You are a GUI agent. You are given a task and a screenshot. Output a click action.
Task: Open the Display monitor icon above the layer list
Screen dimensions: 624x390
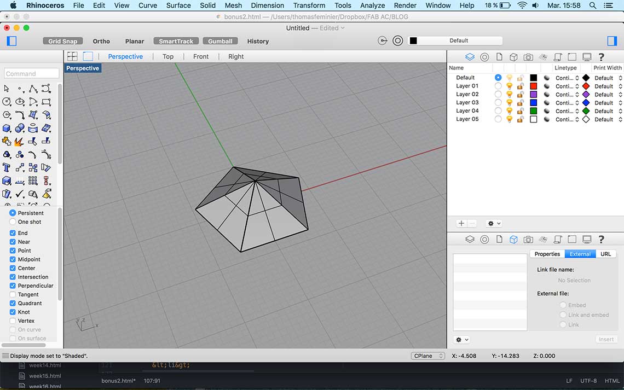587,57
